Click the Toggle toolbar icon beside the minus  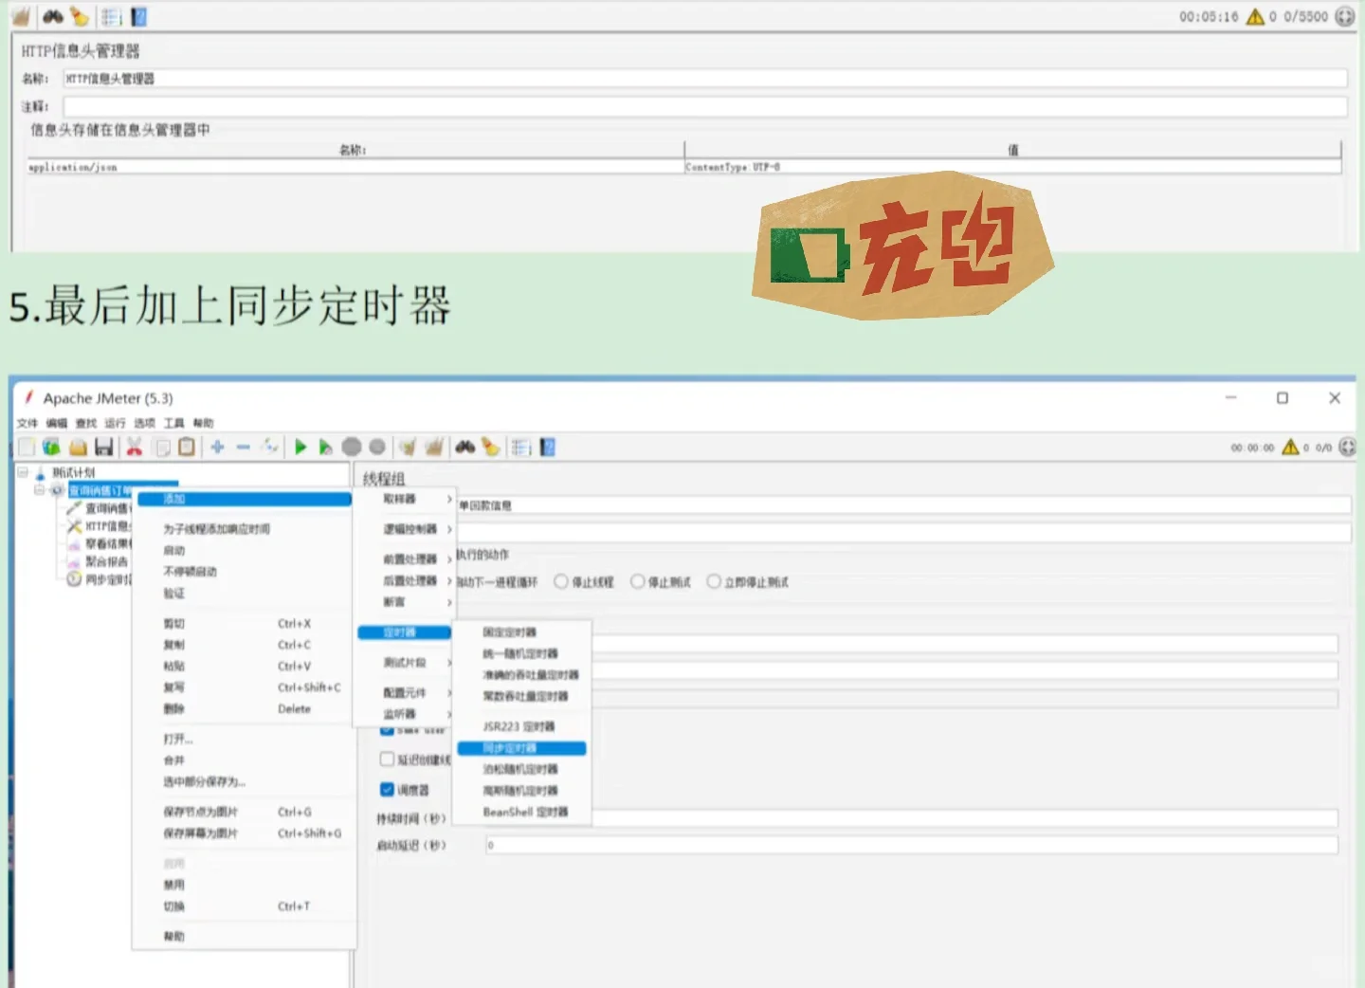coord(270,447)
